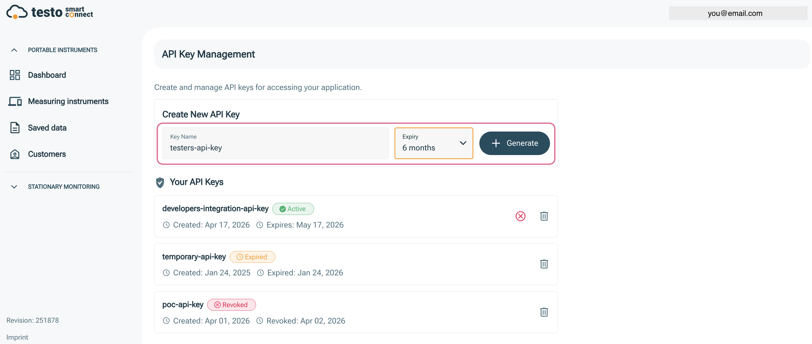Click the Customers person icon
The image size is (812, 344).
[x=15, y=154]
